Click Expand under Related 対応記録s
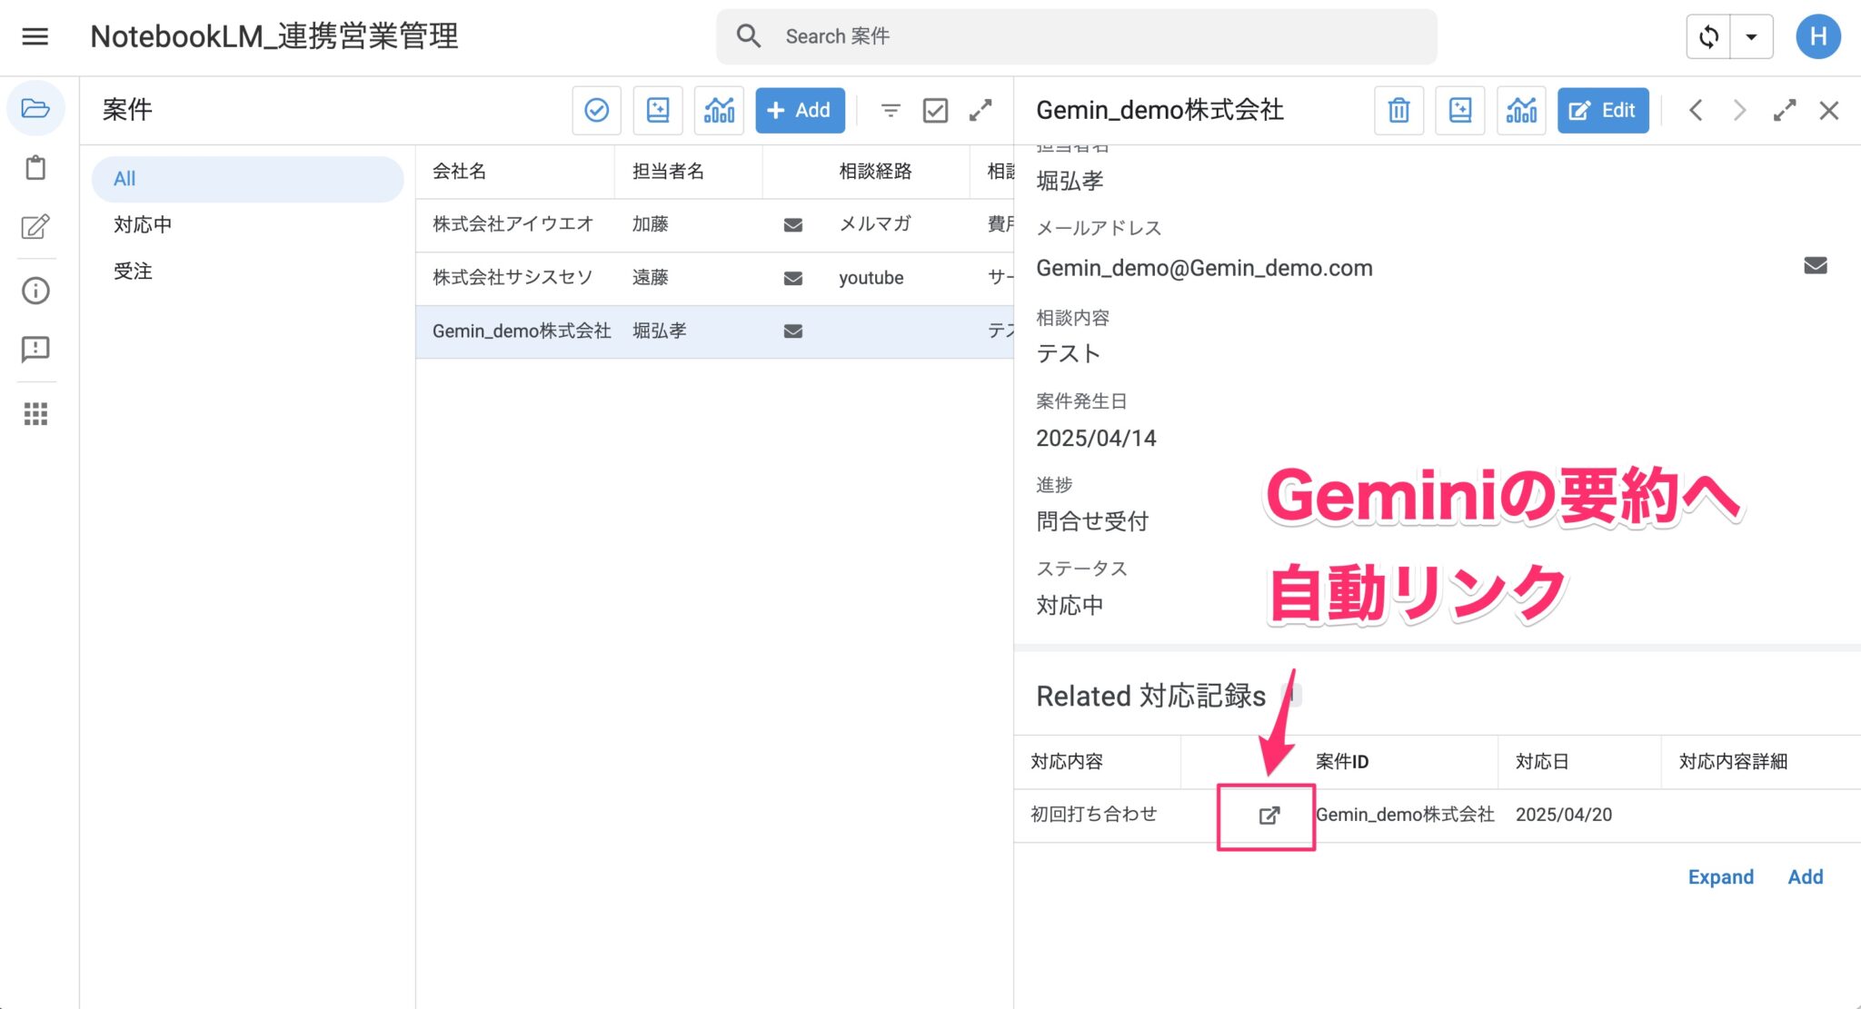1861x1009 pixels. pyautogui.click(x=1720, y=876)
